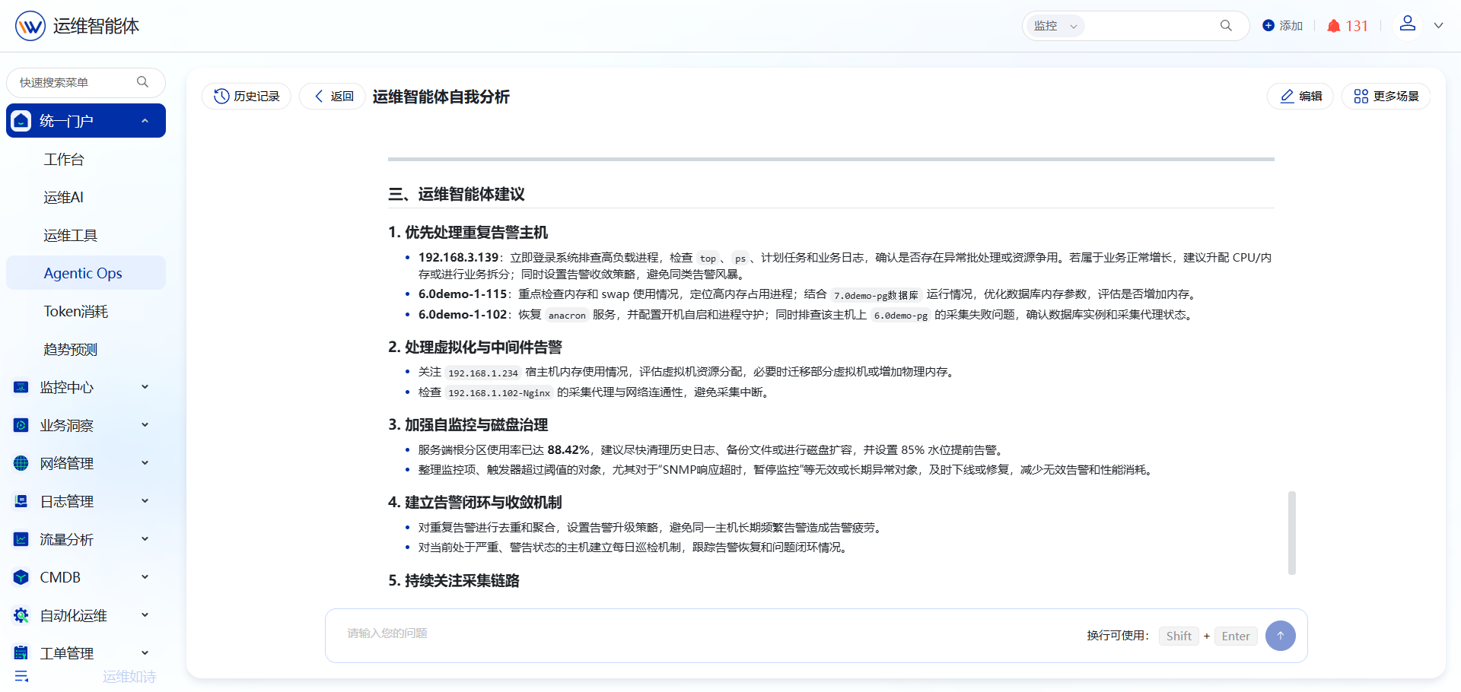1461x692 pixels.
Task: Click the send arrow button
Action: [x=1281, y=636]
